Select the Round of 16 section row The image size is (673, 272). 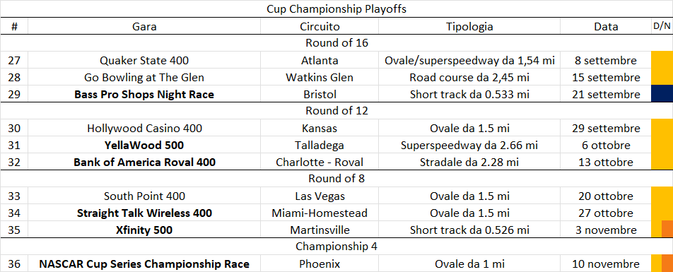(x=336, y=43)
